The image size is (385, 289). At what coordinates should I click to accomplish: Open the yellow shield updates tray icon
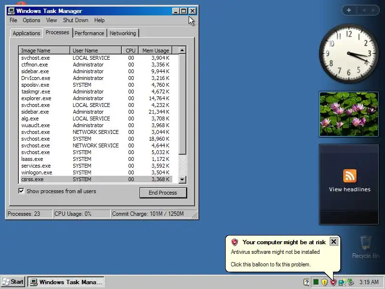pos(324,282)
